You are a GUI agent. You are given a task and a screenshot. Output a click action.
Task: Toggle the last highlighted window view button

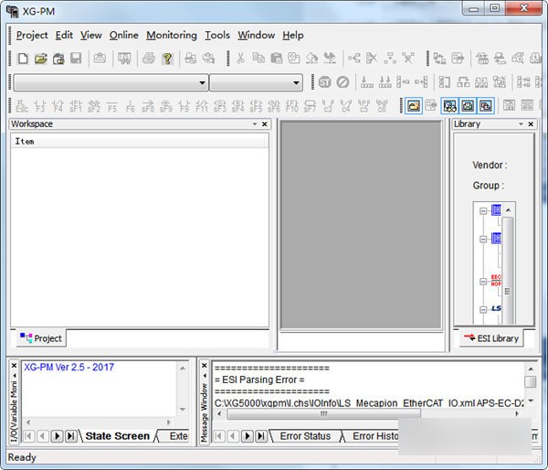[x=485, y=106]
